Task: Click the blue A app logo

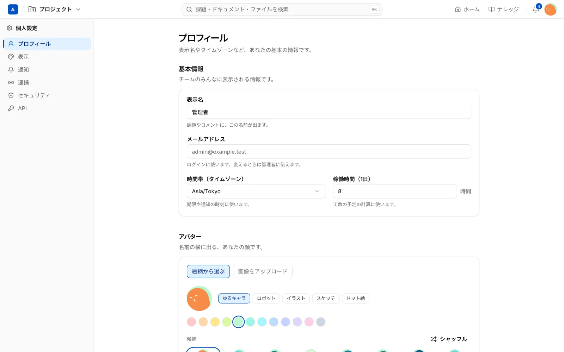Action: click(x=13, y=10)
